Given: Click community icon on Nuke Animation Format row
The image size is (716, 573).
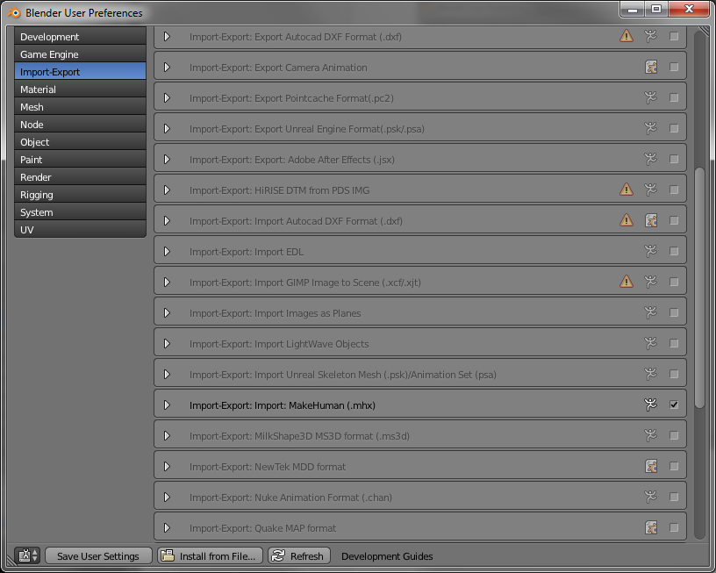Looking at the screenshot, I should [x=651, y=497].
